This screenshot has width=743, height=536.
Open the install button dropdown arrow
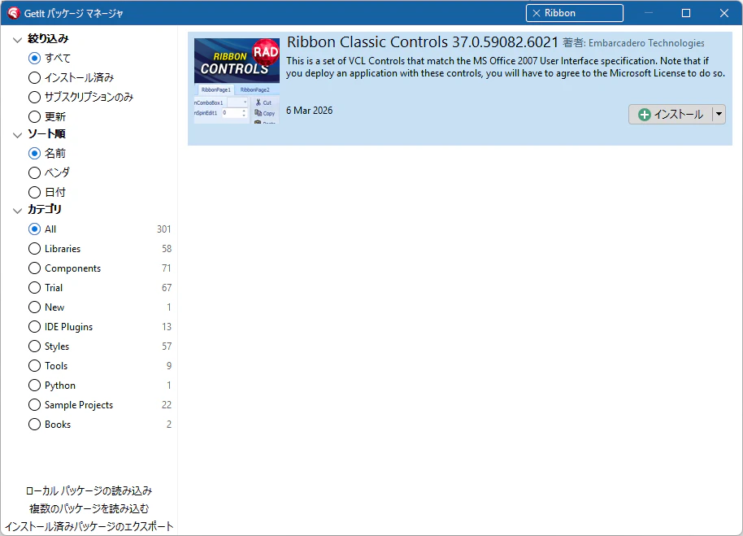pos(719,114)
